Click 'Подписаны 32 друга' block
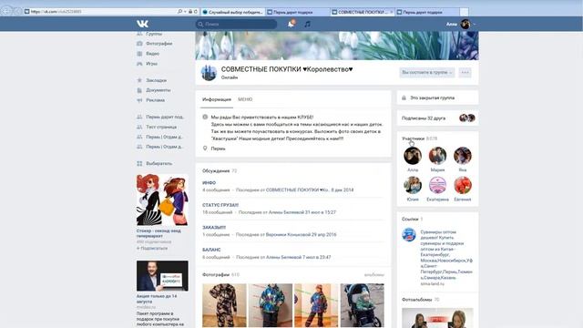The width and height of the screenshot is (583, 328). (x=437, y=118)
